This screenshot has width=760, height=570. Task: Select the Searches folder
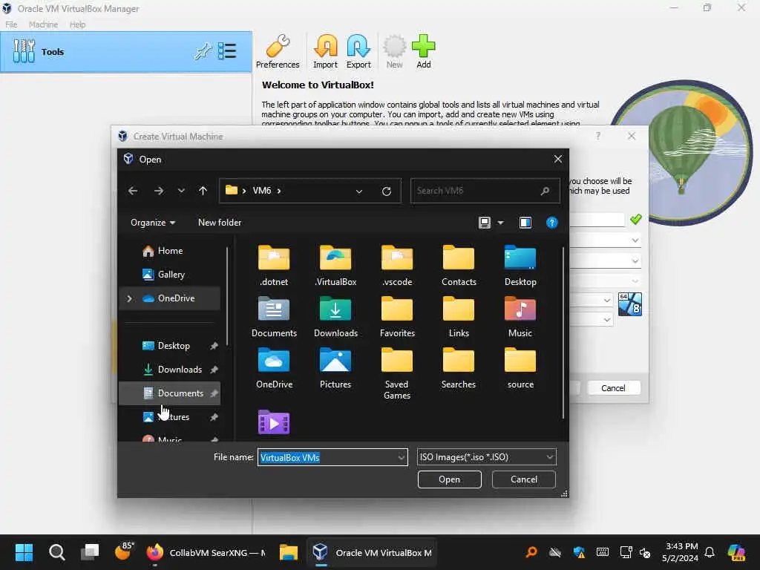[459, 368]
